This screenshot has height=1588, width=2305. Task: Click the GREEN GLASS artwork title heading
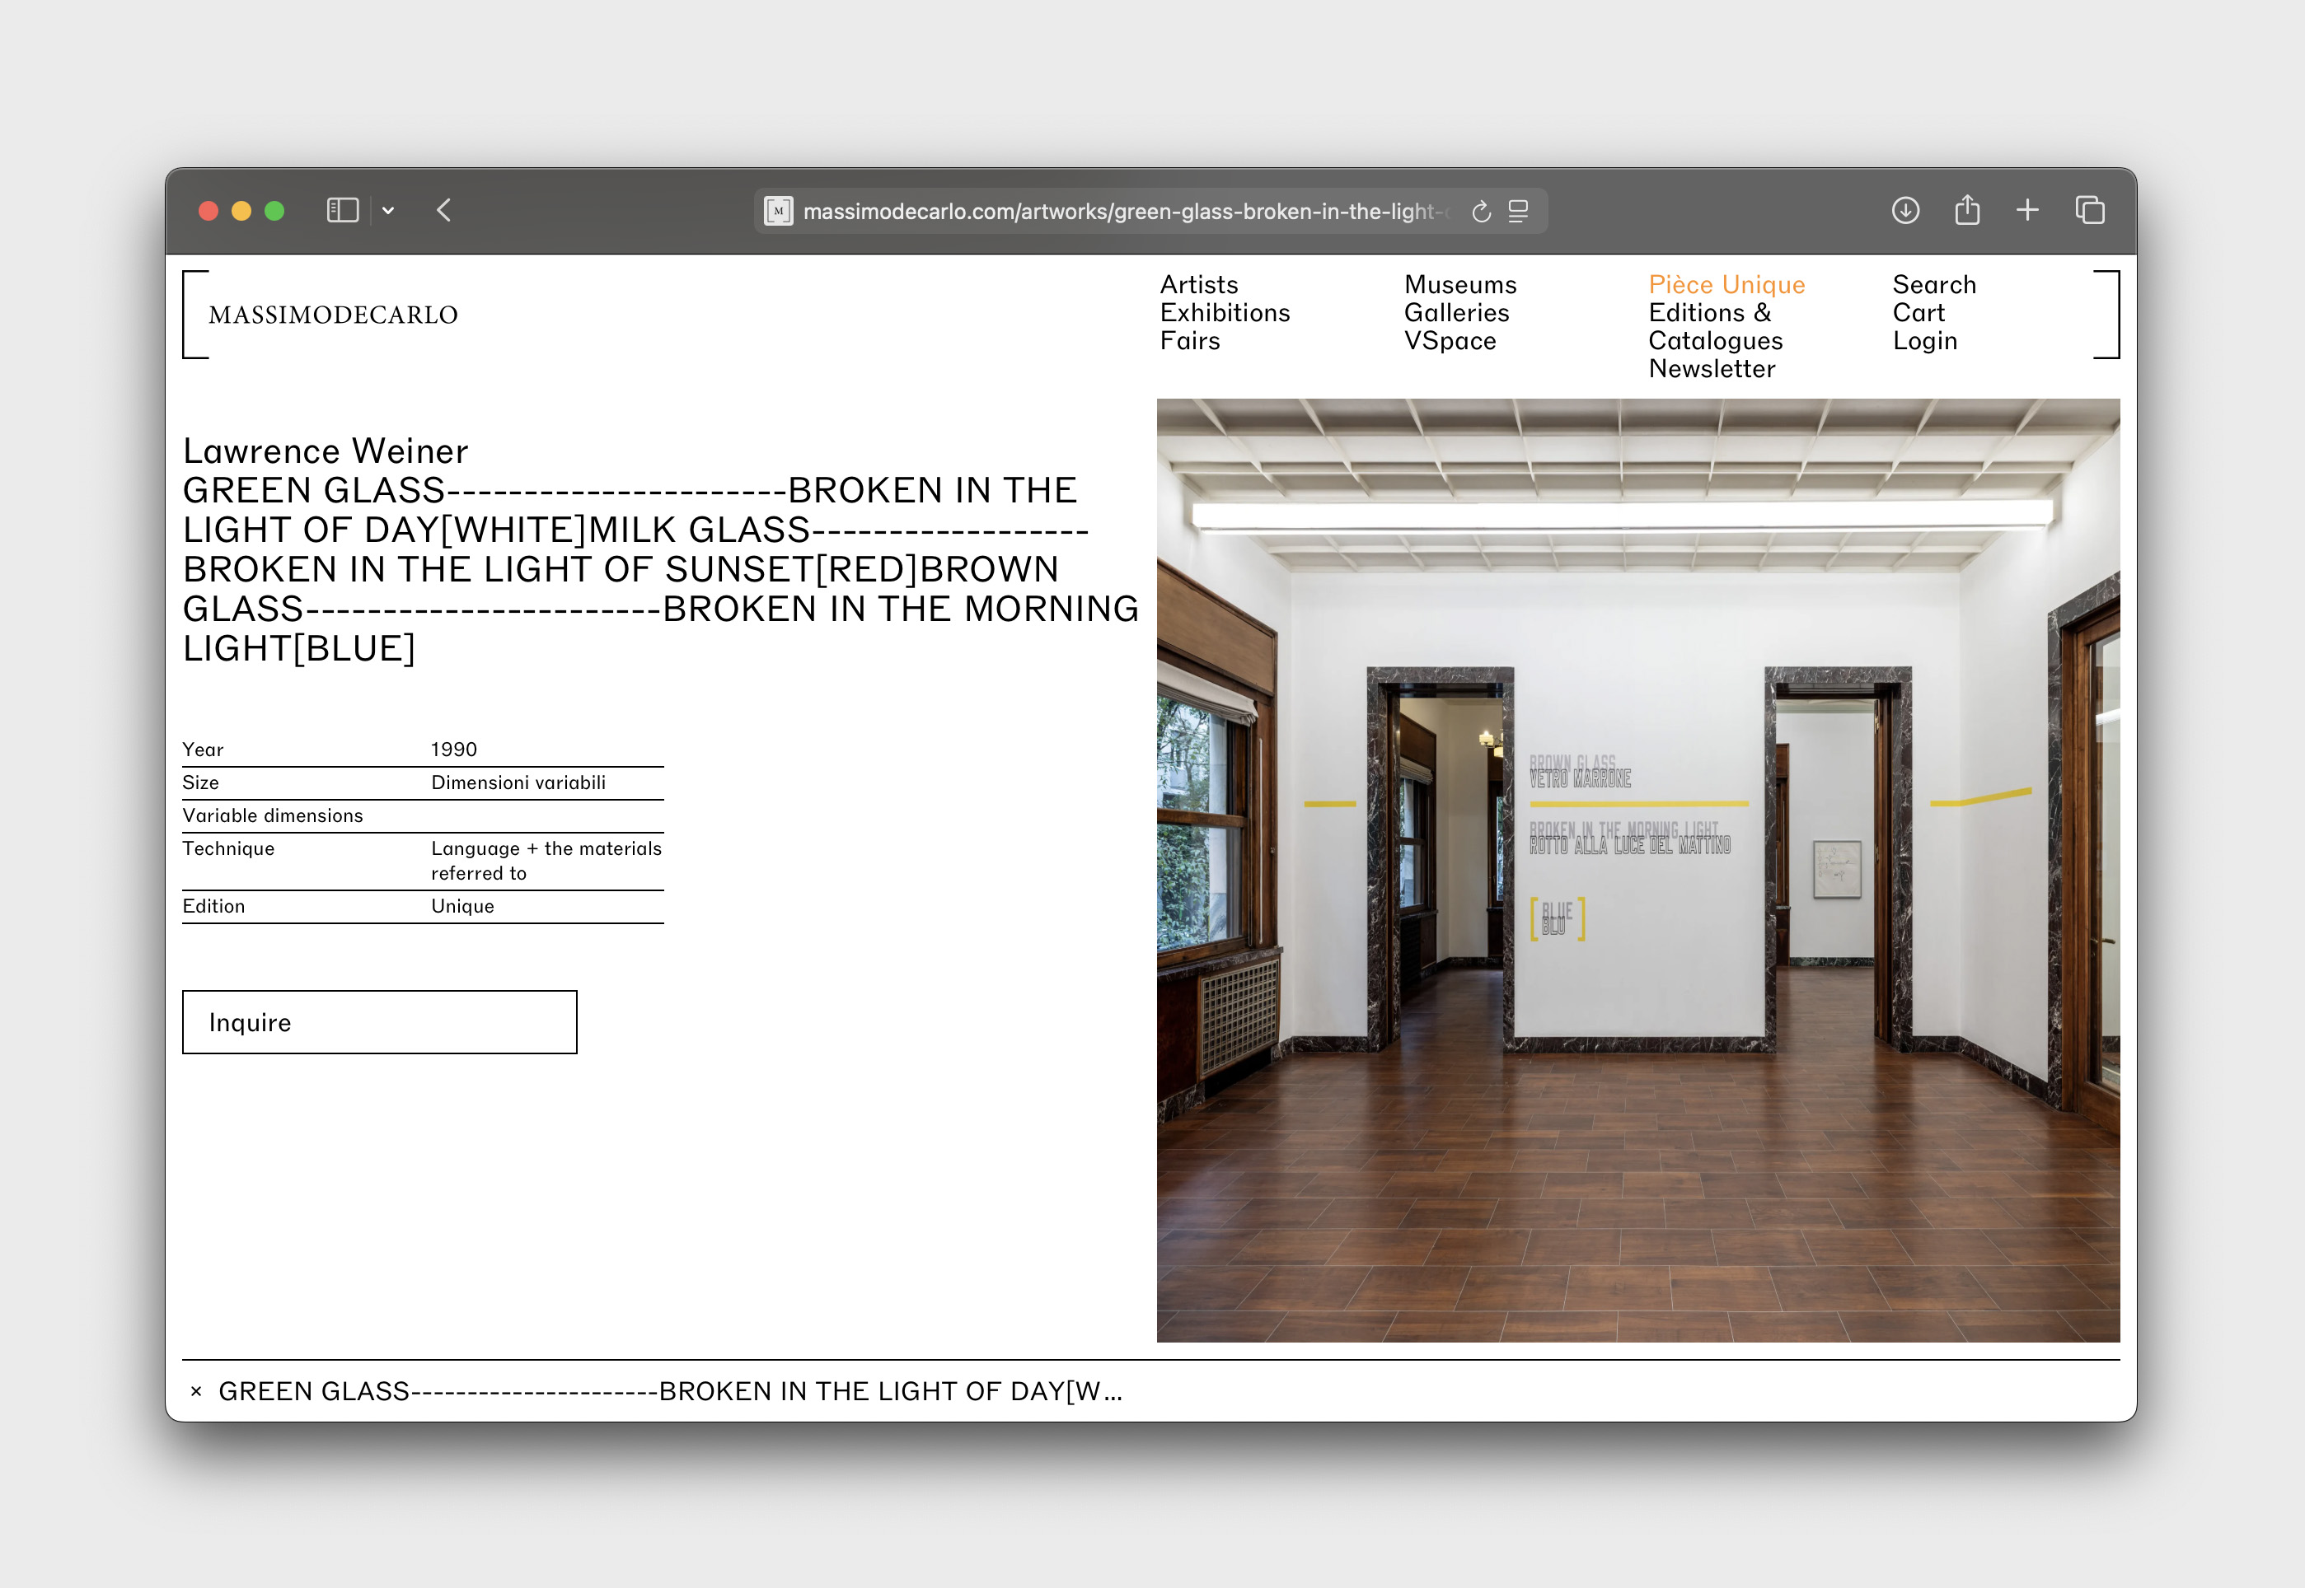coord(660,569)
